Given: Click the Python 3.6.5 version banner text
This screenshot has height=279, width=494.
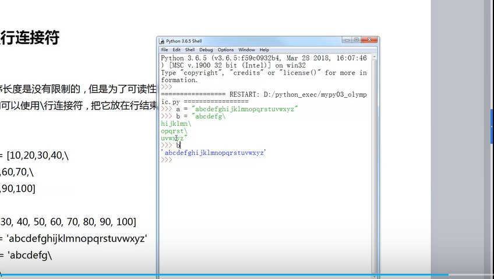Looking at the screenshot, I should tap(264, 62).
